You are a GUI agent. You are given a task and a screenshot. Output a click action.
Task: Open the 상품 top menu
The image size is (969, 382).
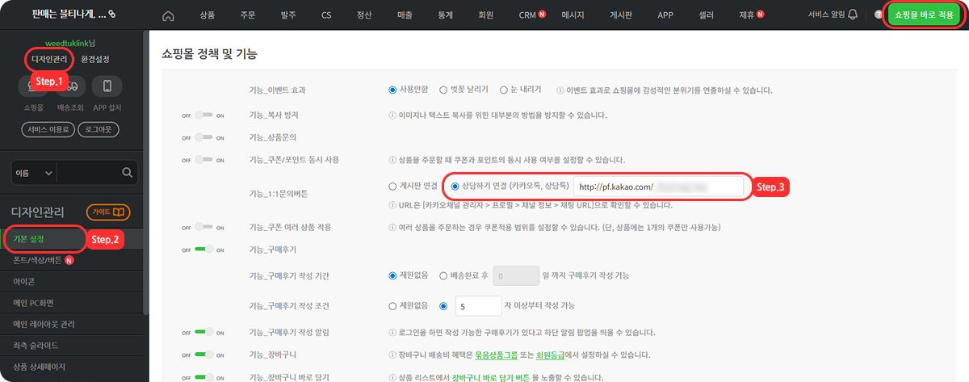pyautogui.click(x=208, y=15)
